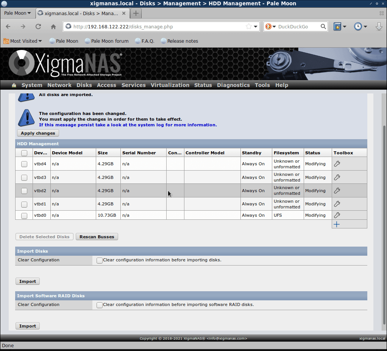Open the wrench toolbox for vtbd0
This screenshot has width=387, height=351.
click(x=337, y=215)
